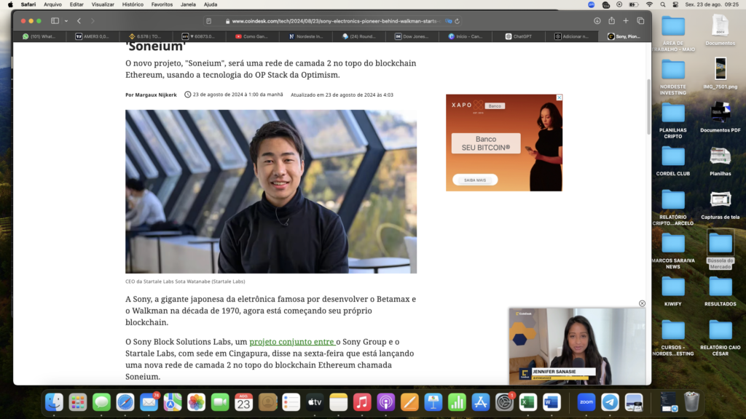Open Control Center in menu bar
The width and height of the screenshot is (746, 419).
point(675,4)
